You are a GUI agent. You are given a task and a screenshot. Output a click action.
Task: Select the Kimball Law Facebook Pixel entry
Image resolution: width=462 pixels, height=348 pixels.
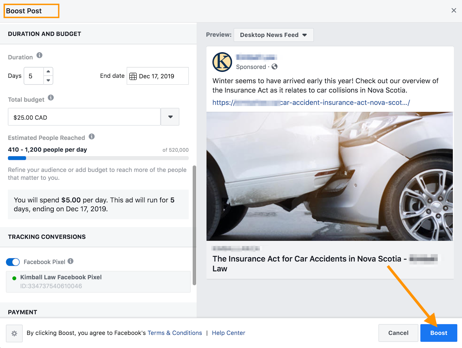(98, 282)
